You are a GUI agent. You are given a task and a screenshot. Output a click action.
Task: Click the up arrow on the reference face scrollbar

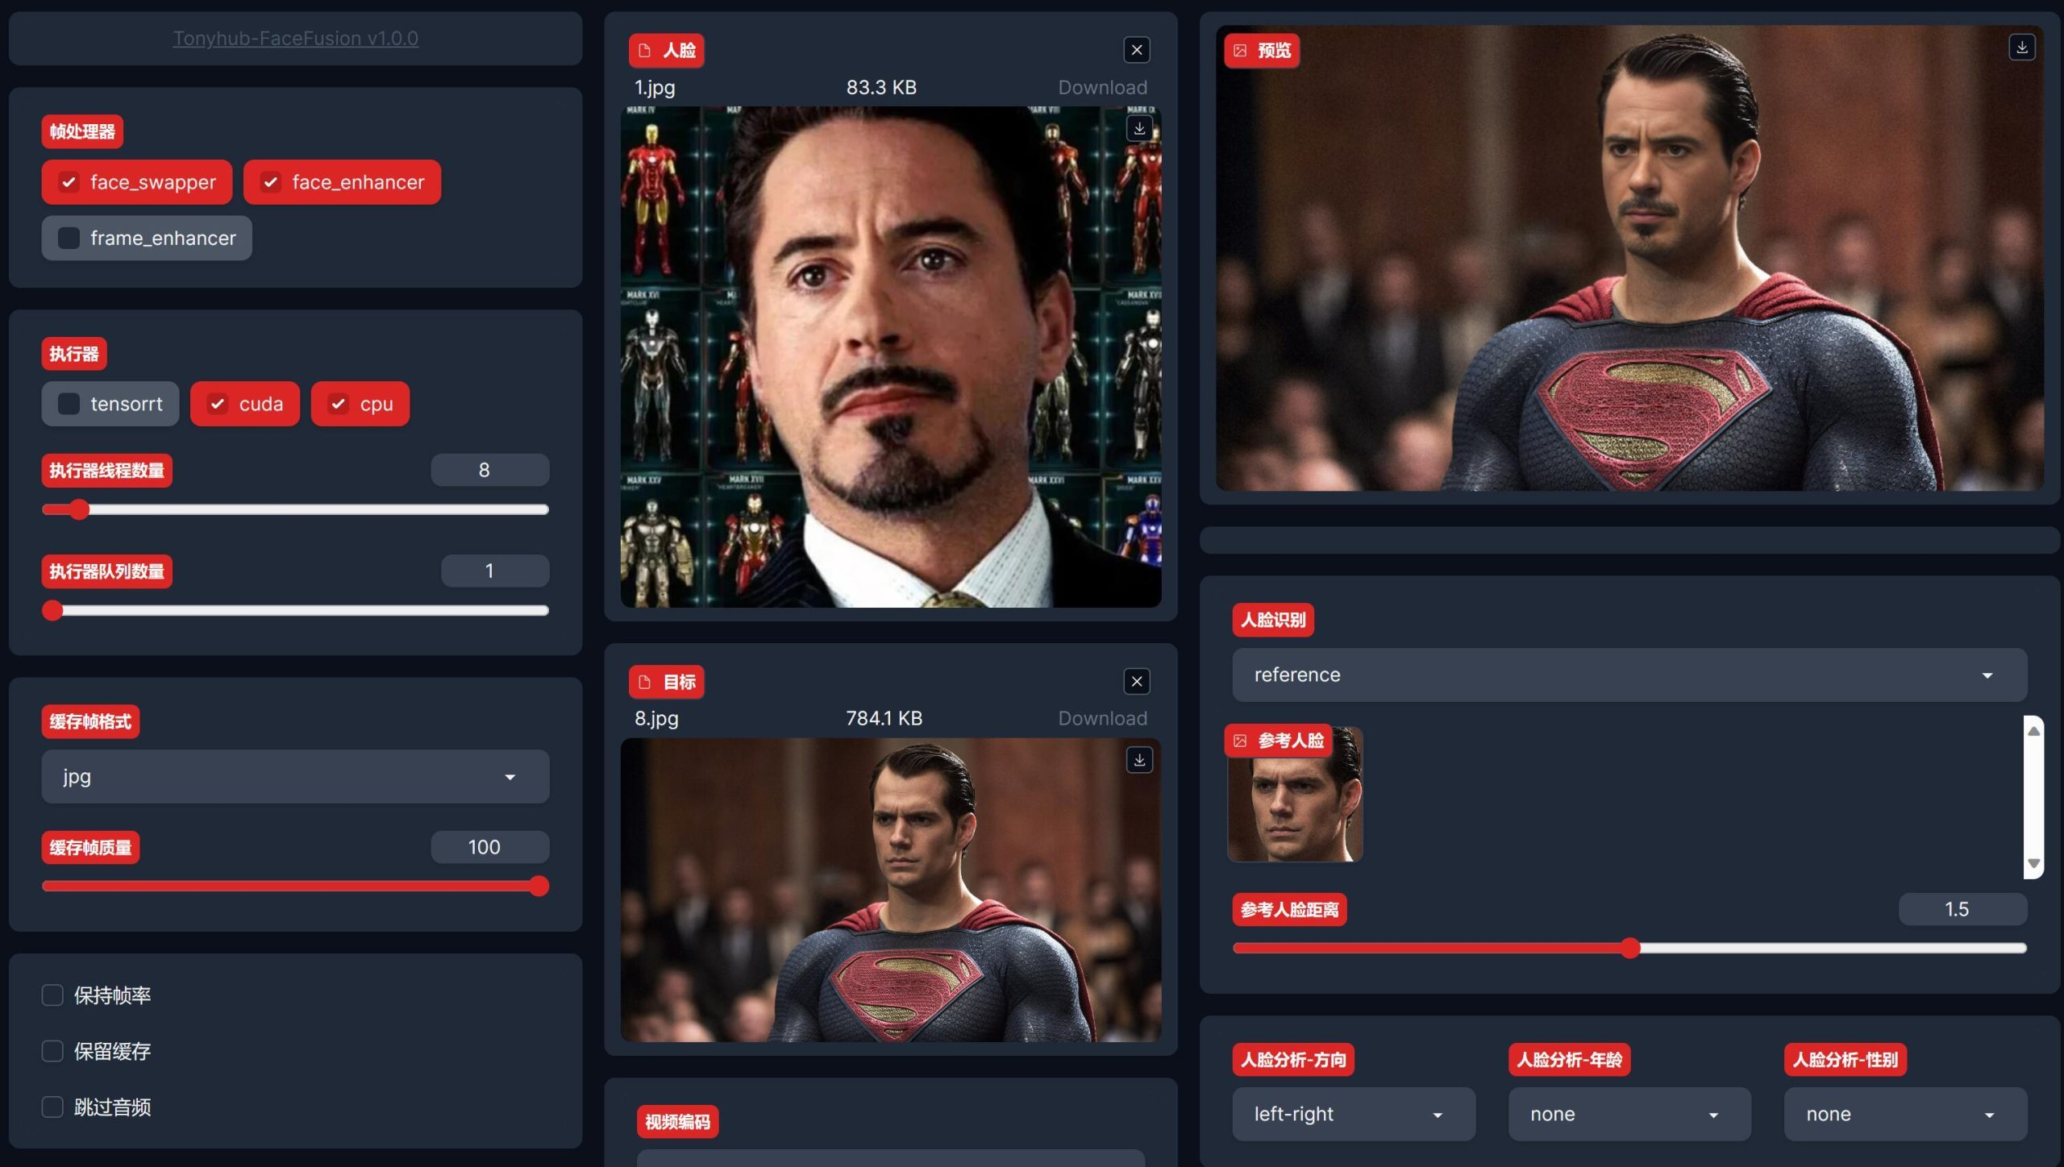point(2034,731)
